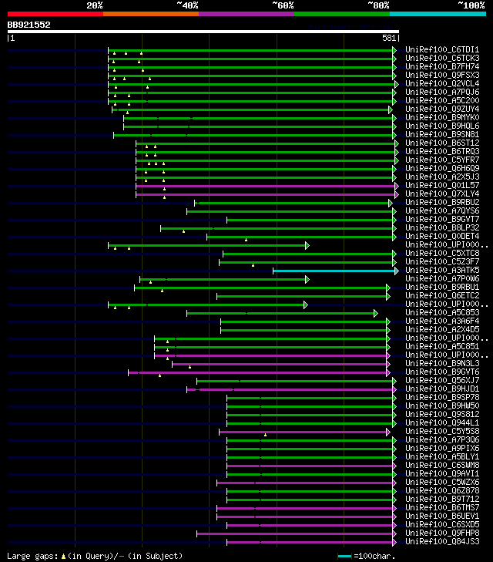The width and height of the screenshot is (493, 562).
Task: Open the UniRef100_Q6H6Q9 hit
Action: [442, 169]
